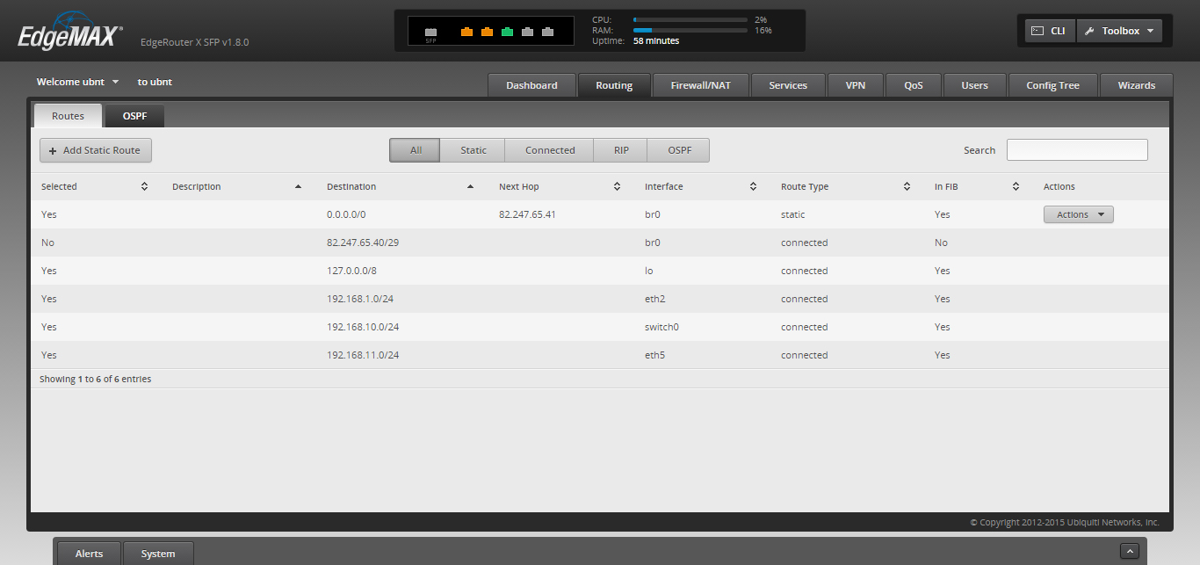The image size is (1200, 565).
Task: Open the CLI terminal
Action: coord(1049,31)
